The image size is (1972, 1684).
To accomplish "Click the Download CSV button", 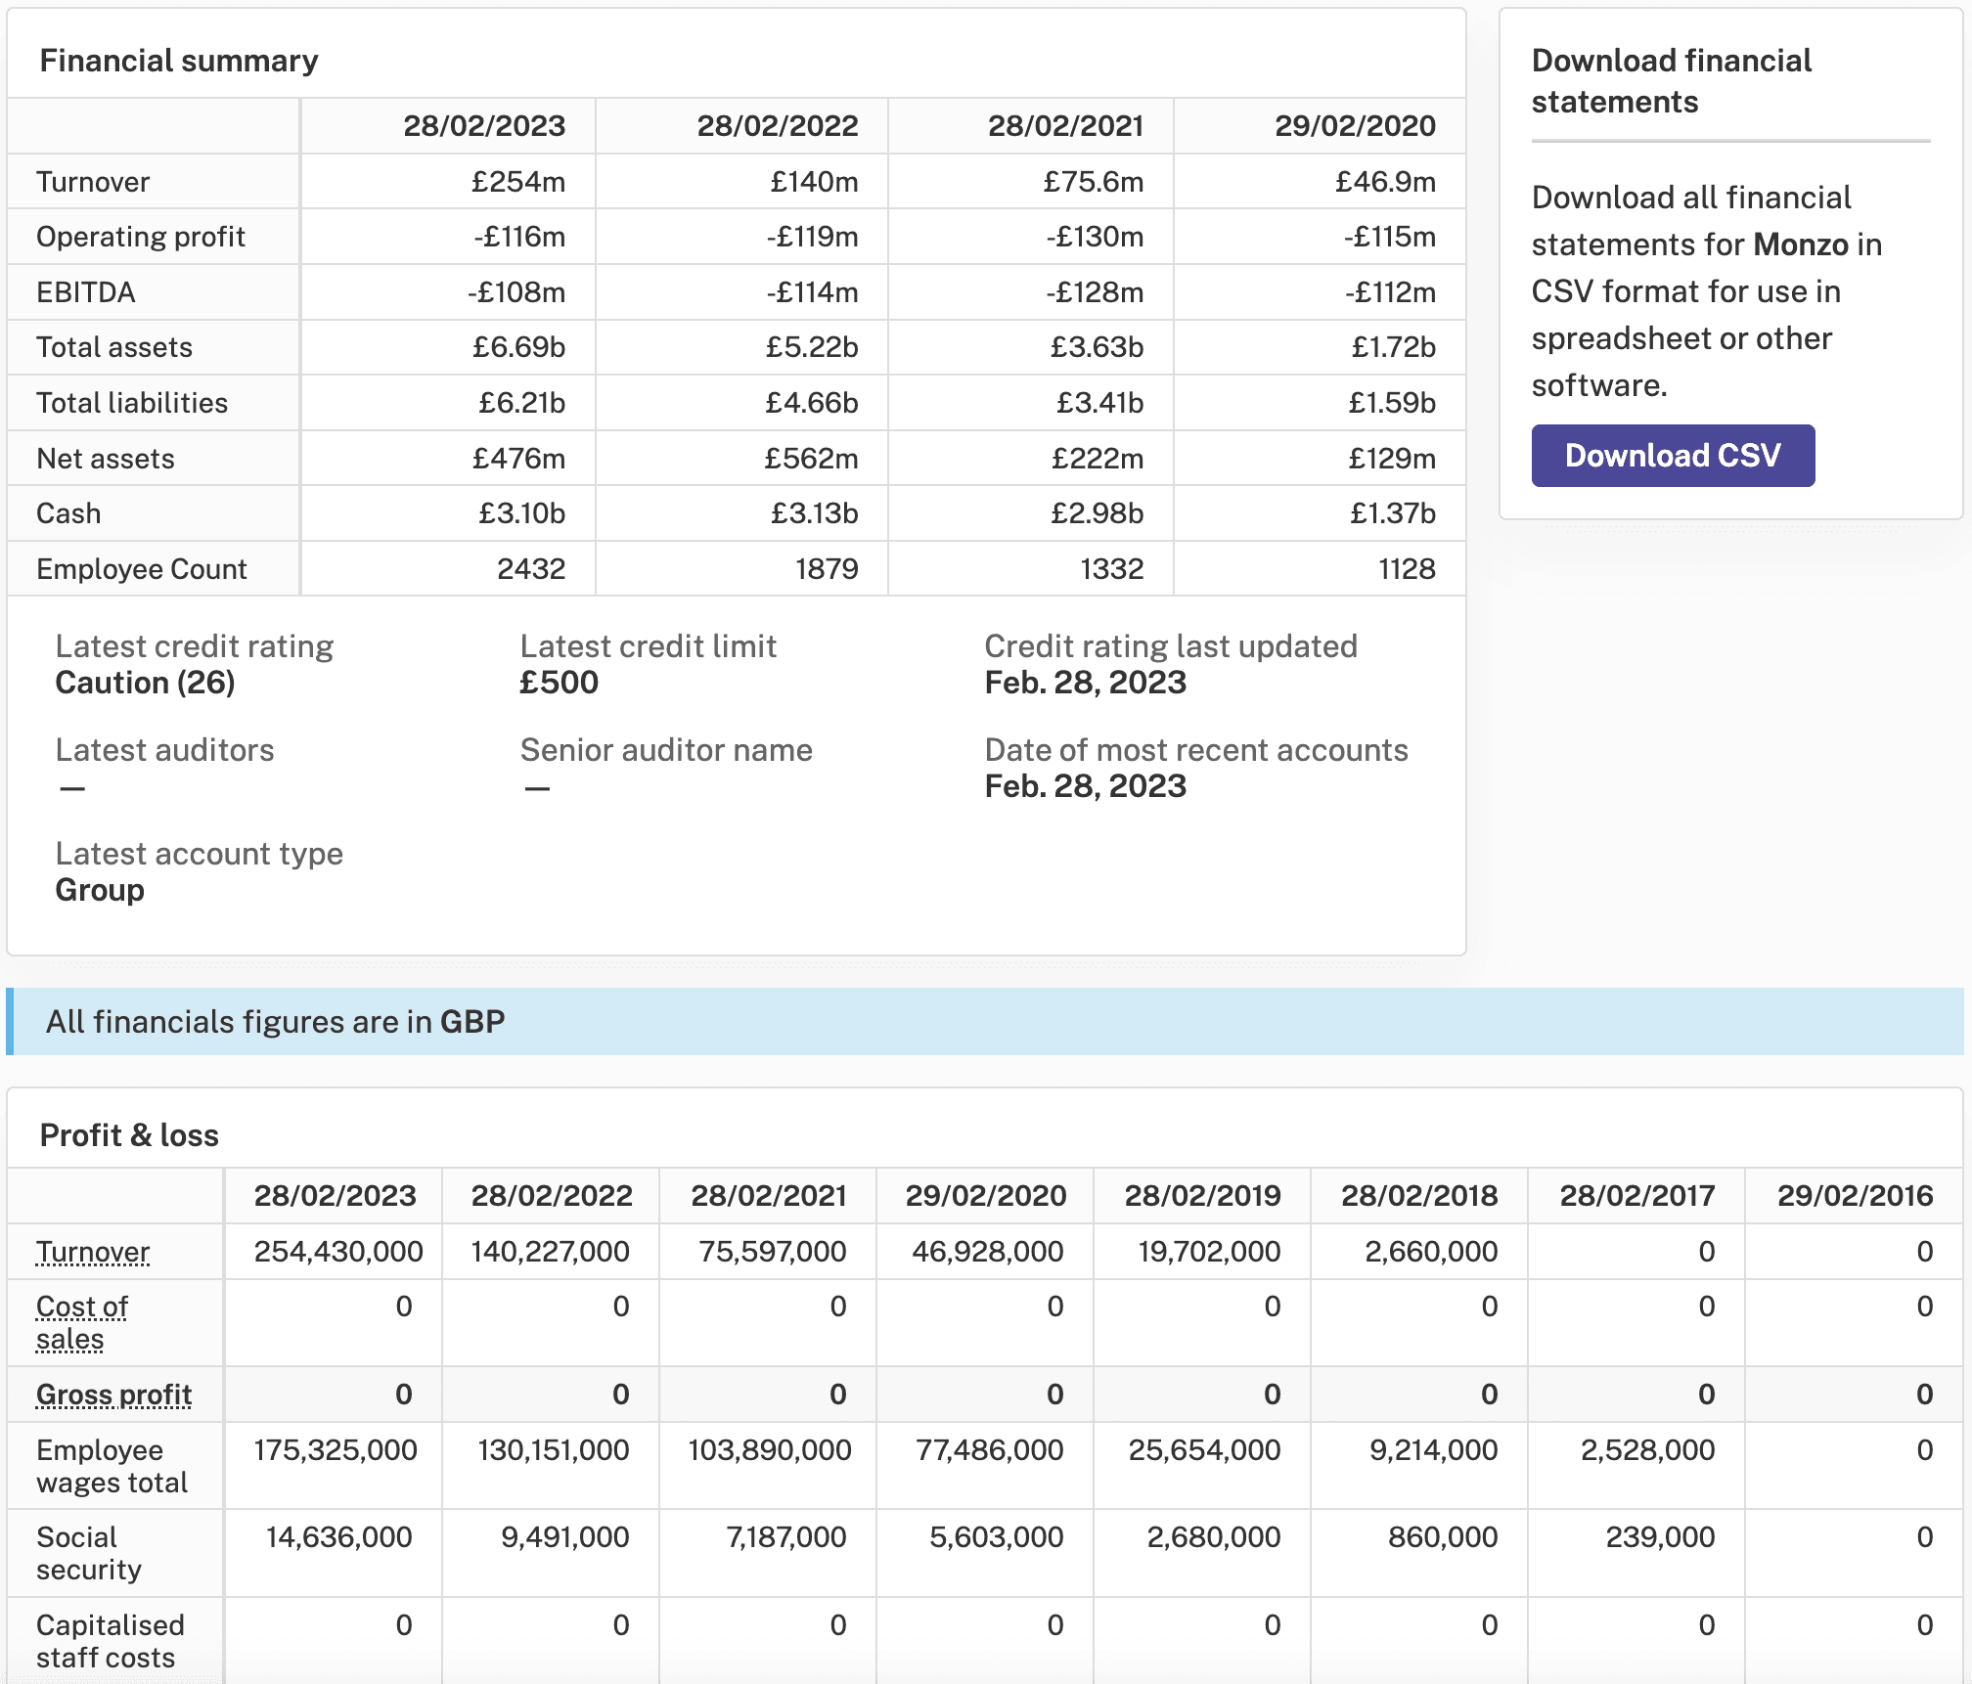I will pos(1673,456).
